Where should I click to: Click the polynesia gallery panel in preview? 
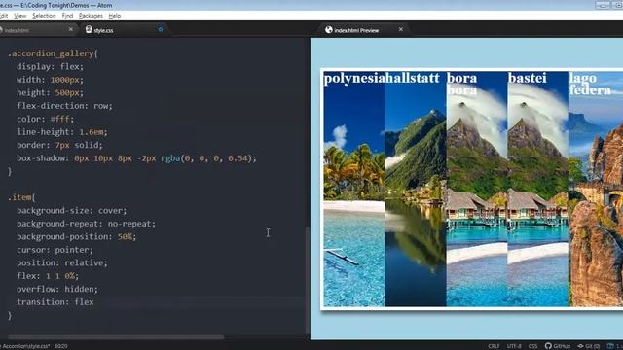click(x=354, y=189)
